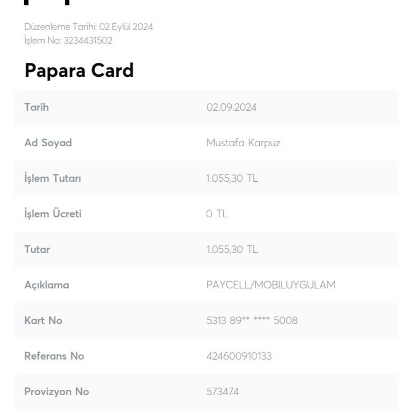Click the Kart No label
The height and width of the screenshot is (413, 413).
43,320
